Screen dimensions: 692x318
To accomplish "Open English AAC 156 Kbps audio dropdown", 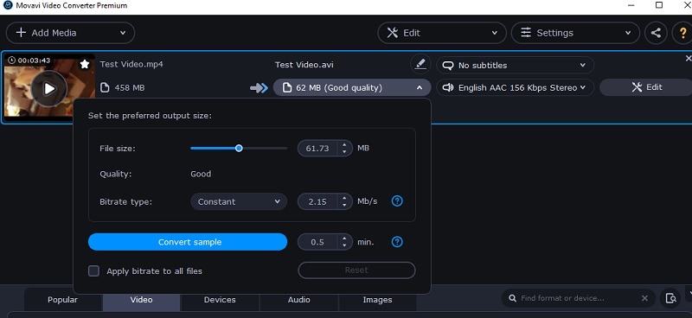I will 515,87.
